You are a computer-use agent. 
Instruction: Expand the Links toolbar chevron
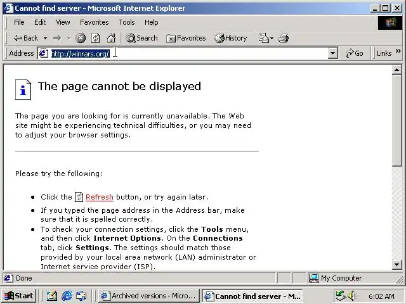(398, 51)
